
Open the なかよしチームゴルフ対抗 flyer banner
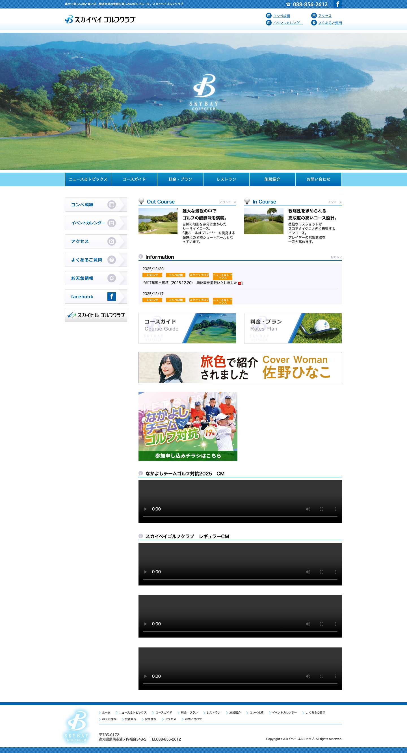(x=188, y=426)
